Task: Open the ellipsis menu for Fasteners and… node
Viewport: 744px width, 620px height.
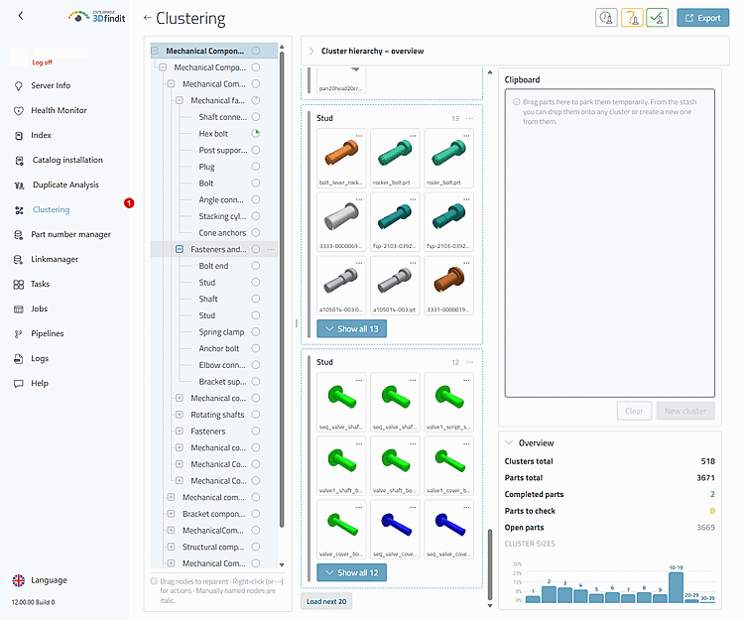Action: pos(271,249)
